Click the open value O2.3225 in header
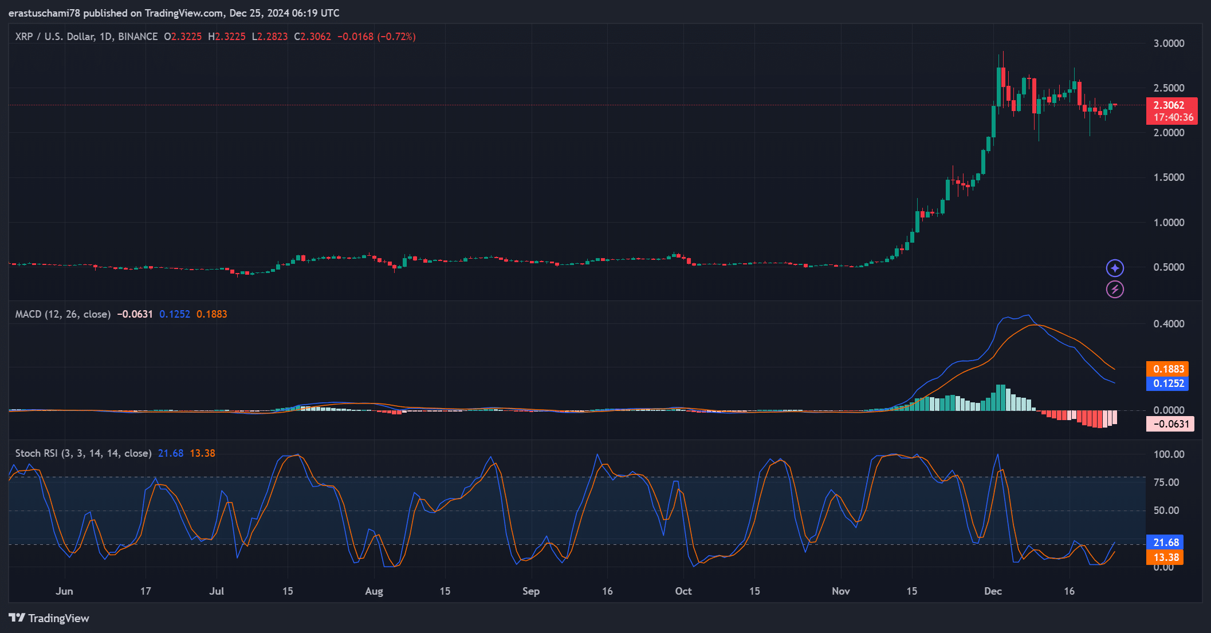This screenshot has width=1211, height=633. point(183,37)
